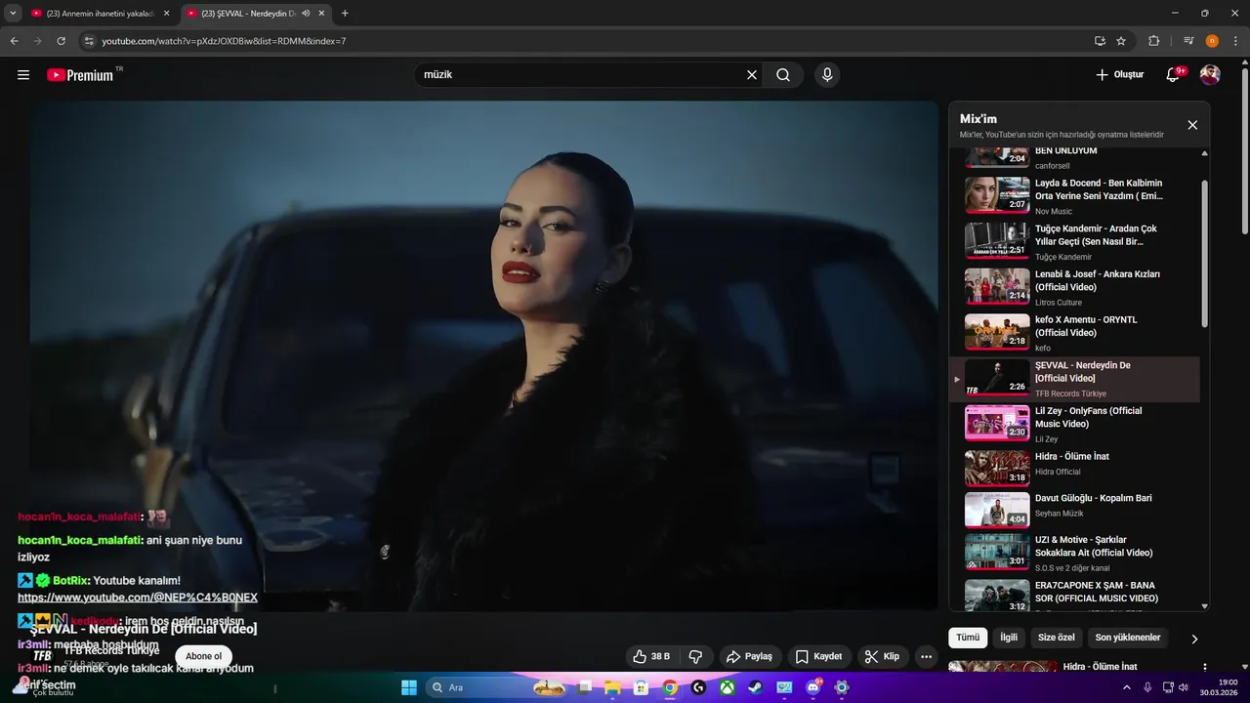Open Steam from the taskbar
This screenshot has width=1250, height=703.
coord(756,687)
